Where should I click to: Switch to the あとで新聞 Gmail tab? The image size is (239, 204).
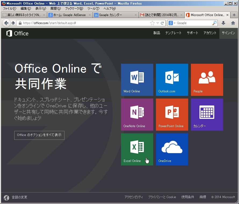[x=162, y=15]
